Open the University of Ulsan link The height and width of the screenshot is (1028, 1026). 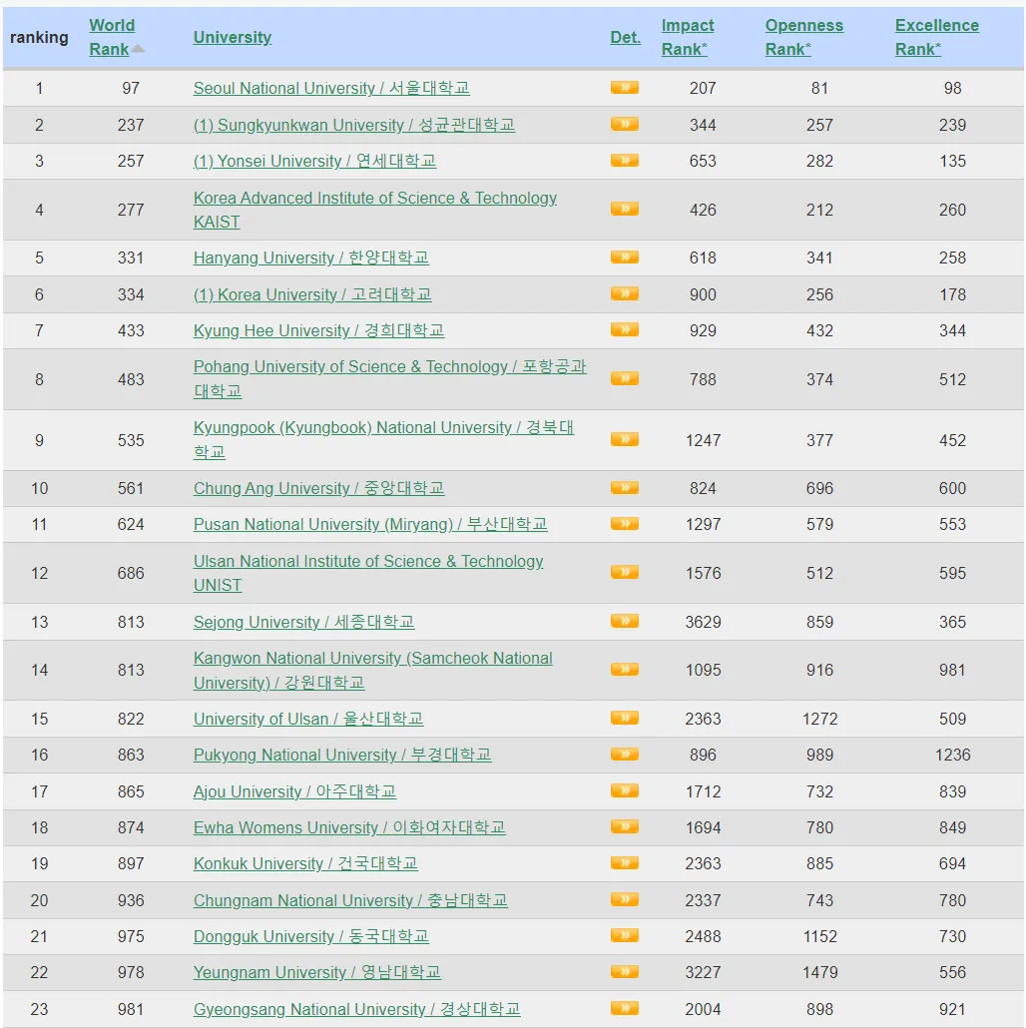click(308, 719)
